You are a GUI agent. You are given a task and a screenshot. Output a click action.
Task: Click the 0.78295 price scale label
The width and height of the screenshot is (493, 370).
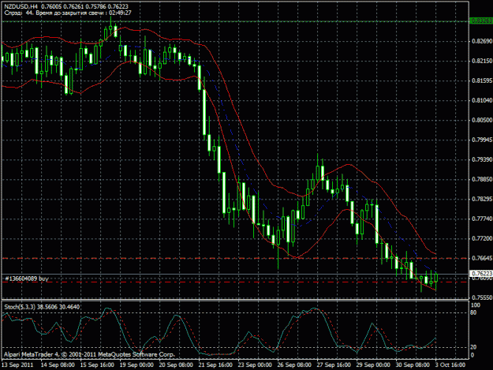pyautogui.click(x=482, y=199)
